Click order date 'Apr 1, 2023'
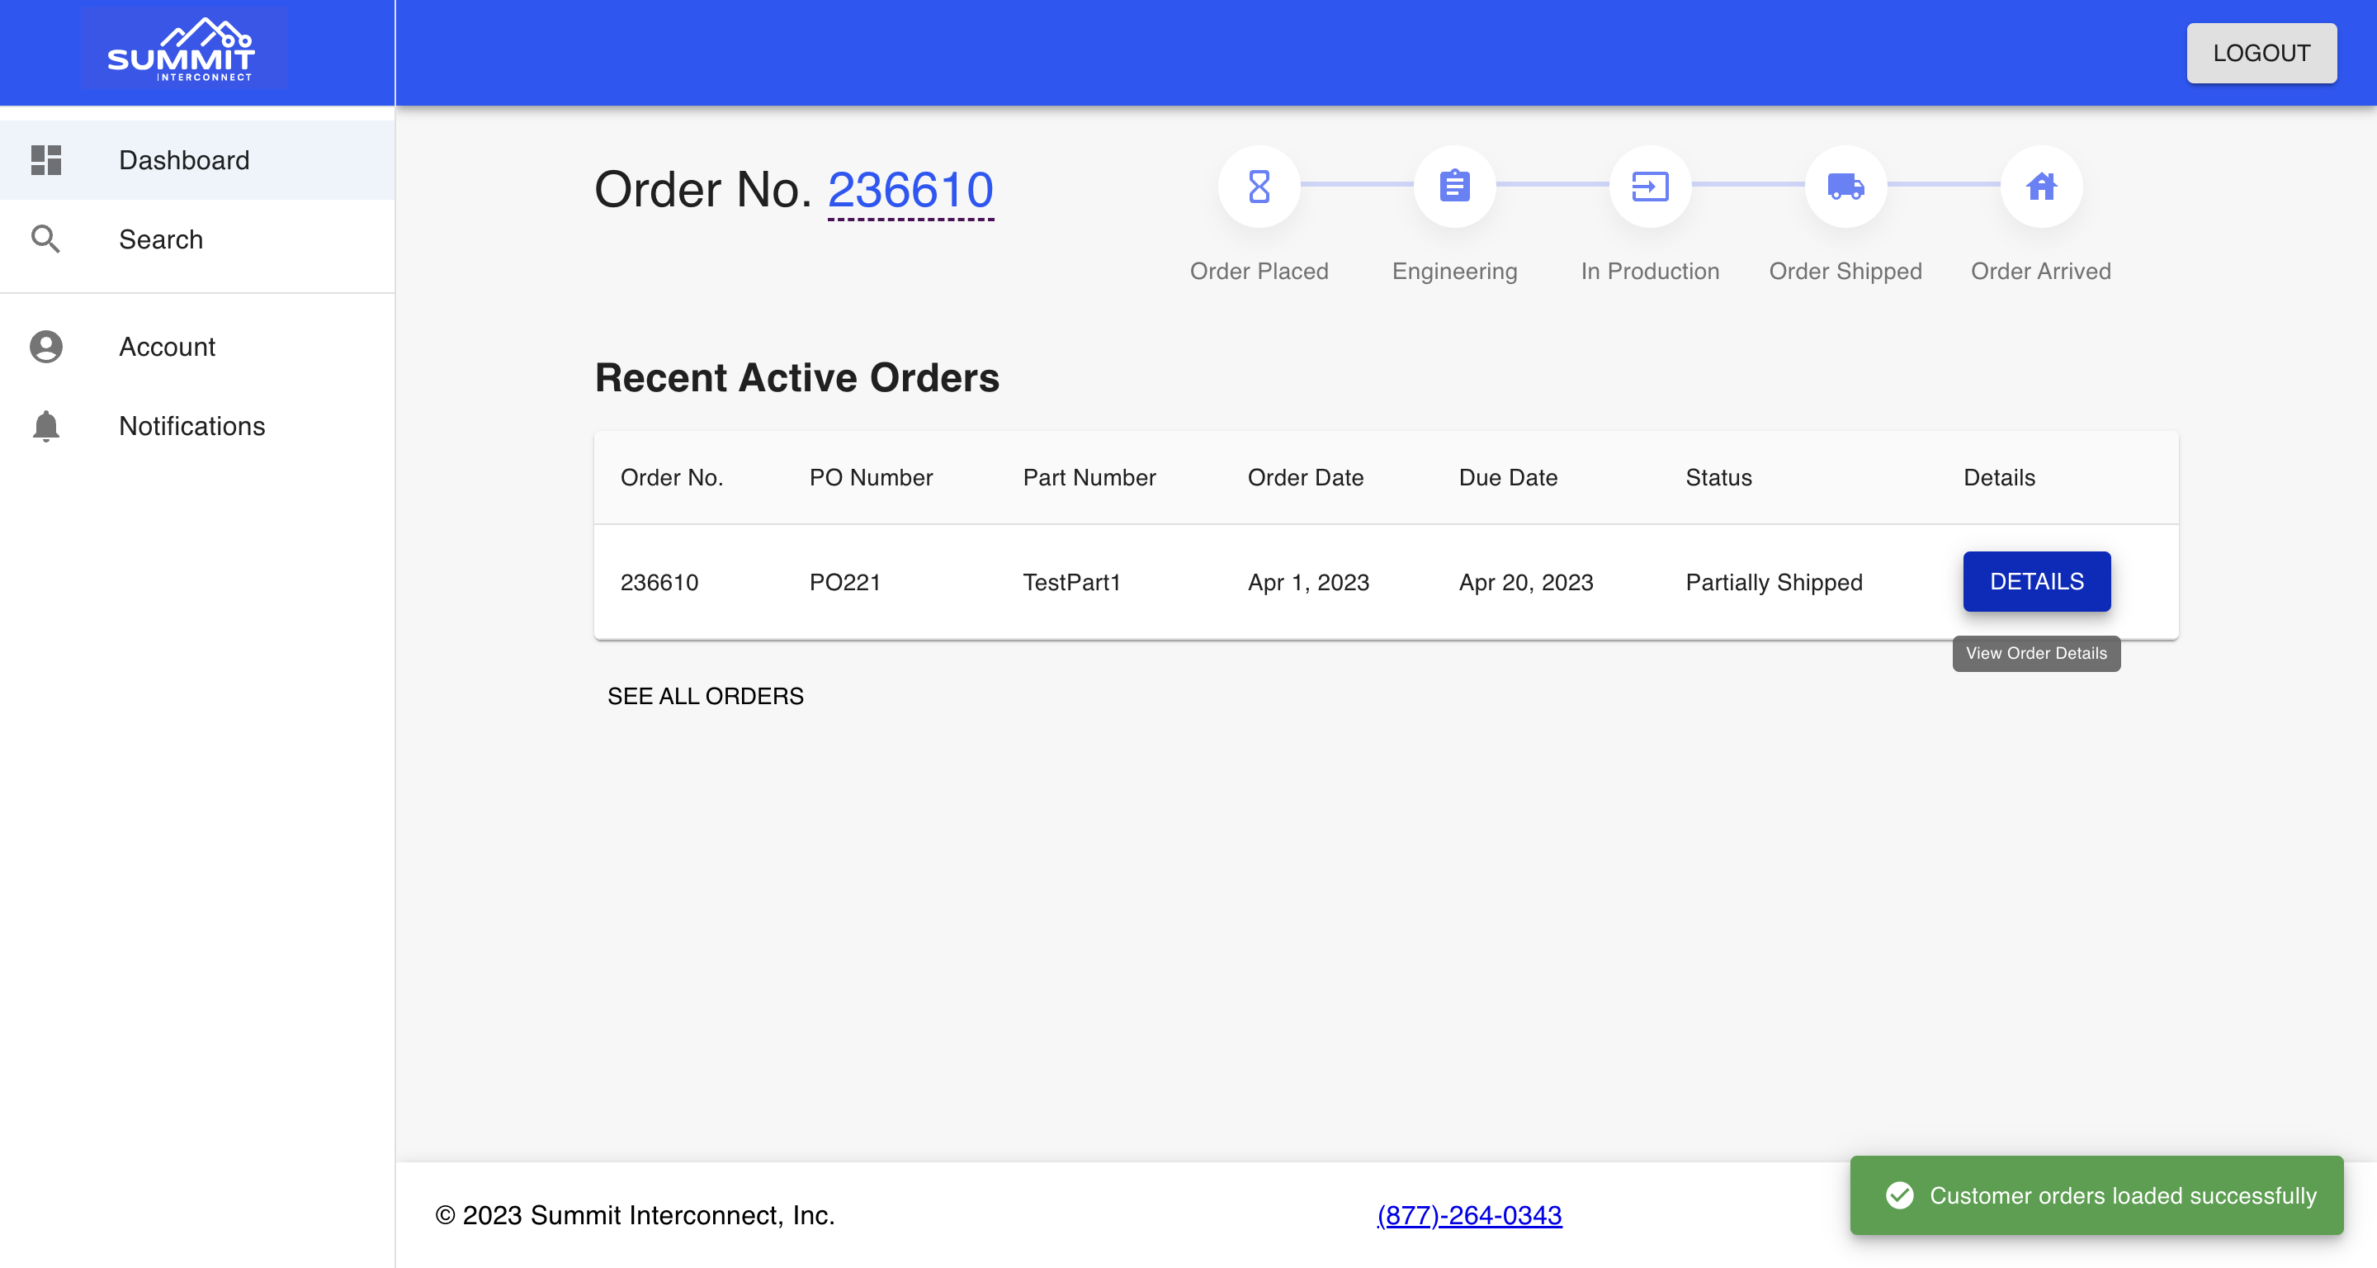Viewport: 2377px width, 1268px height. [1308, 582]
